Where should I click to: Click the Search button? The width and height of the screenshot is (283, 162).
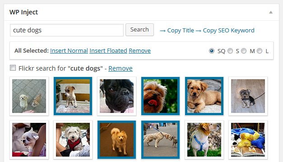[x=140, y=30]
